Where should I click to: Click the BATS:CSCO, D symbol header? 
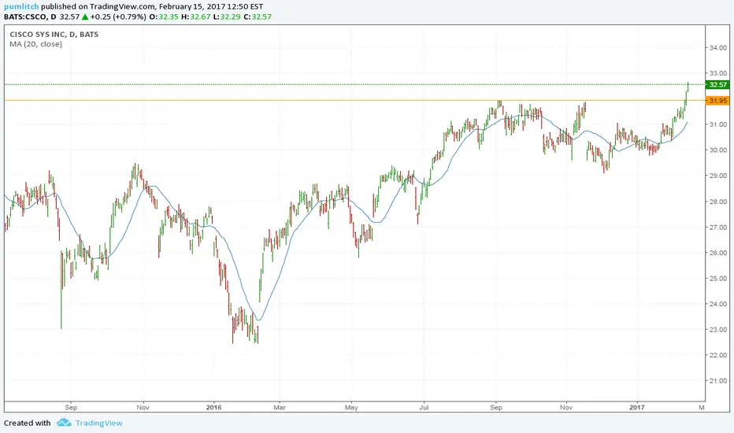(30, 17)
